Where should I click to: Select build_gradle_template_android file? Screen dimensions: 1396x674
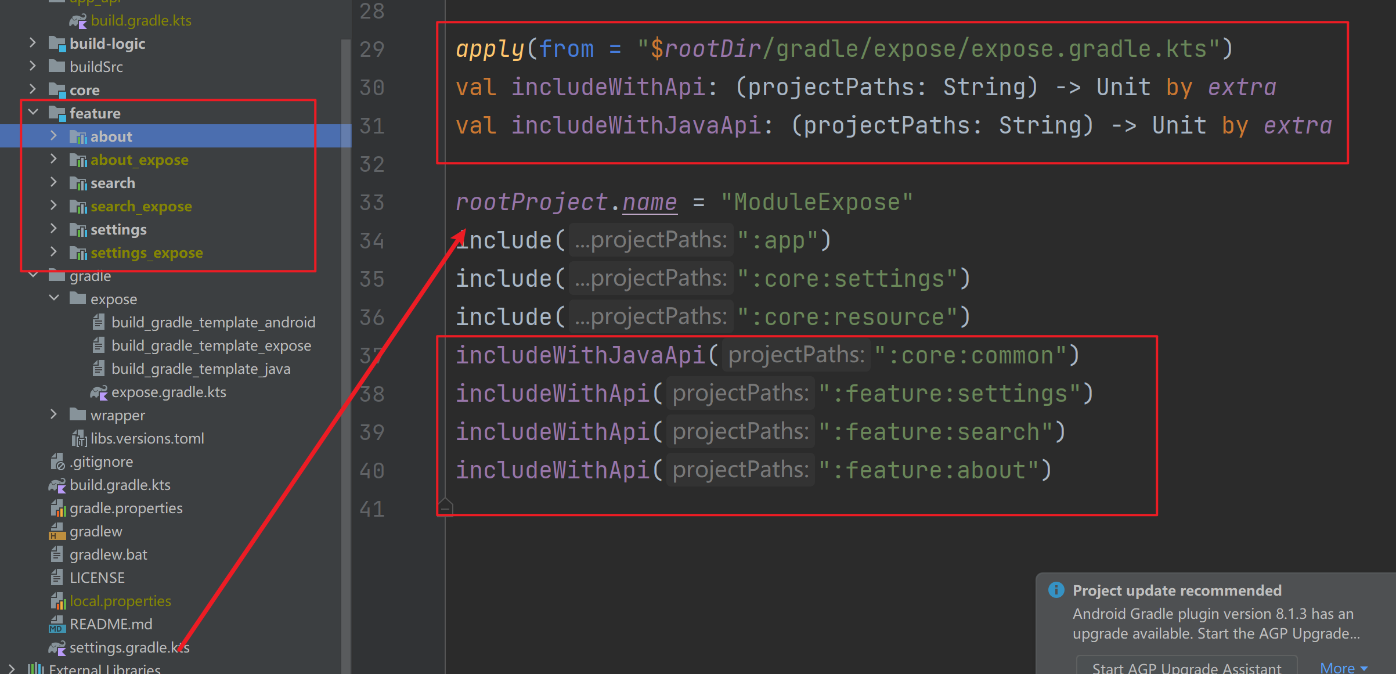tap(213, 322)
